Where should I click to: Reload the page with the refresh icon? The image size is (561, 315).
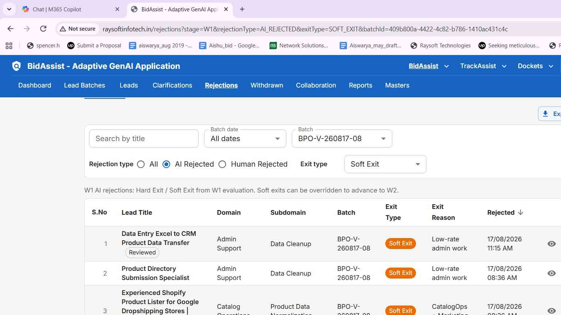click(x=43, y=29)
